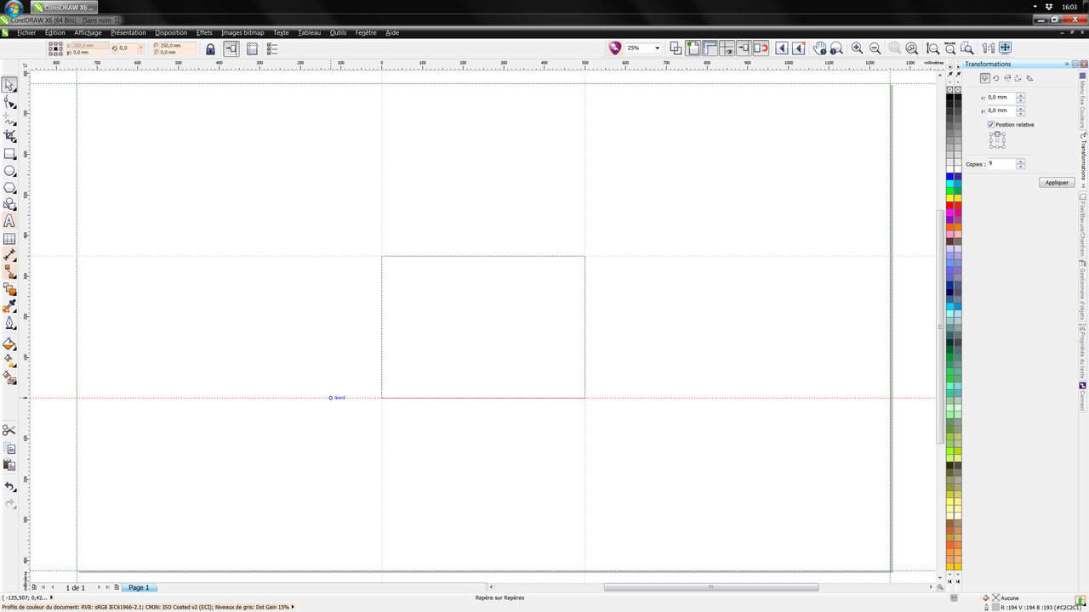Select the Color Eyedropper tool
This screenshot has height=612, width=1089.
pyautogui.click(x=9, y=306)
